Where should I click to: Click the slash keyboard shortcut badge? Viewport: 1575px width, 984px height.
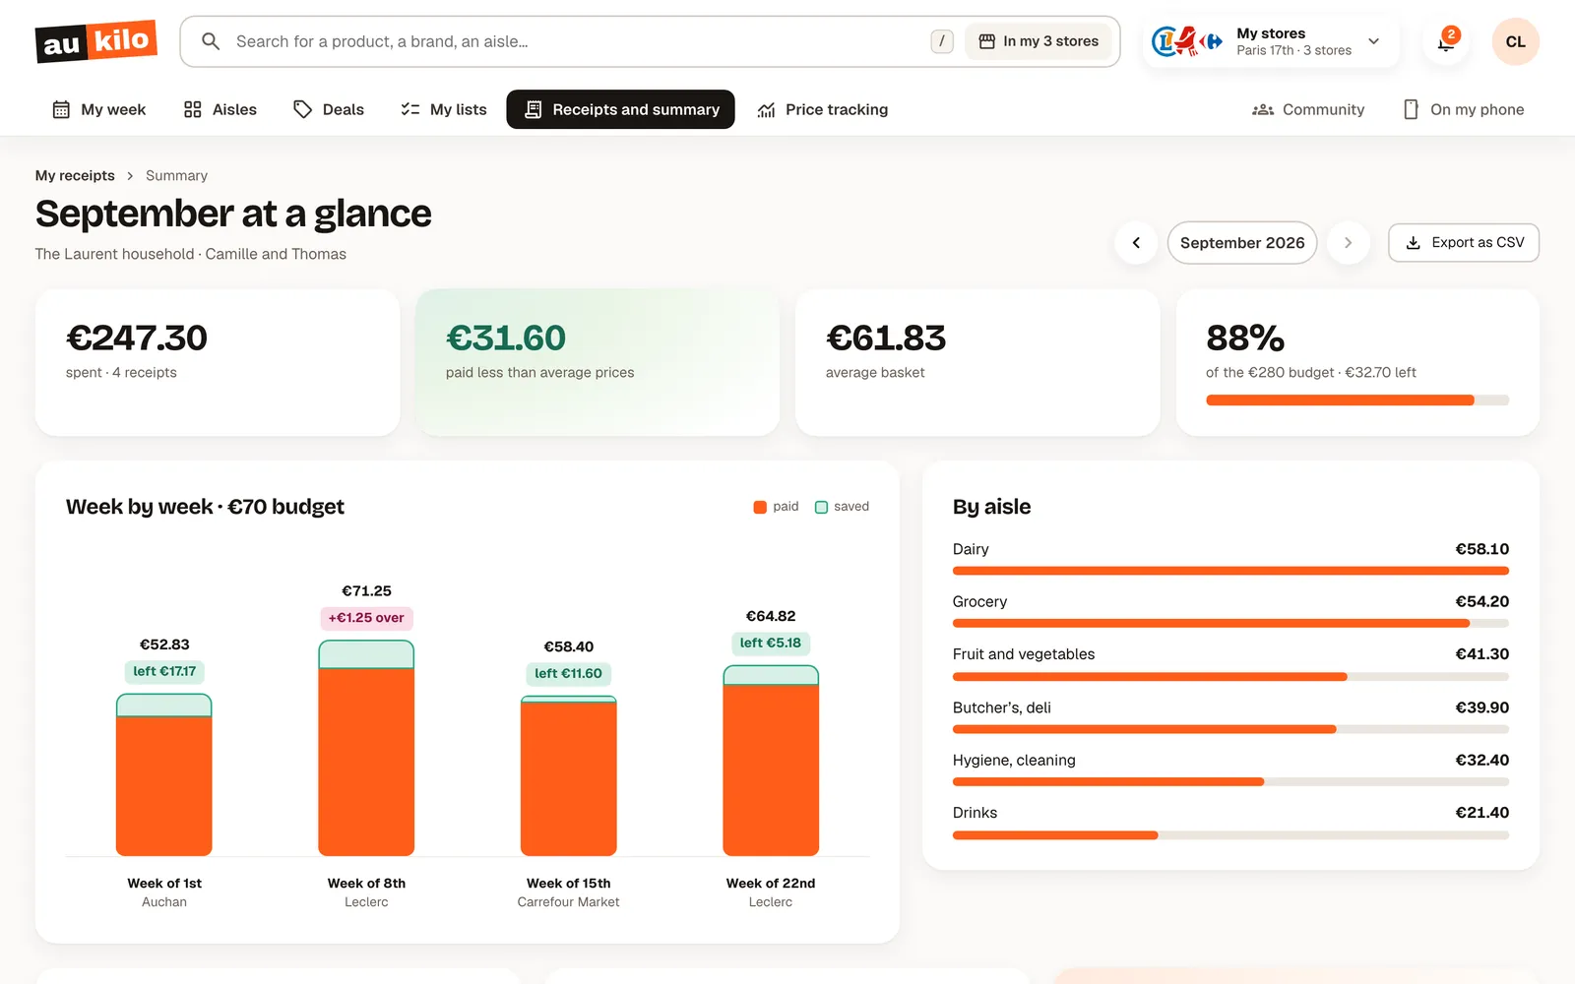tap(942, 41)
